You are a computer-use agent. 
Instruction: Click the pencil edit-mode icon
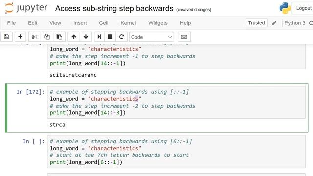(274, 23)
